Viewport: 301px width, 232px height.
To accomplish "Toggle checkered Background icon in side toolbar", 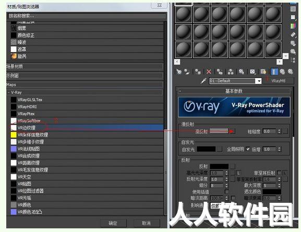I will click(293, 9).
